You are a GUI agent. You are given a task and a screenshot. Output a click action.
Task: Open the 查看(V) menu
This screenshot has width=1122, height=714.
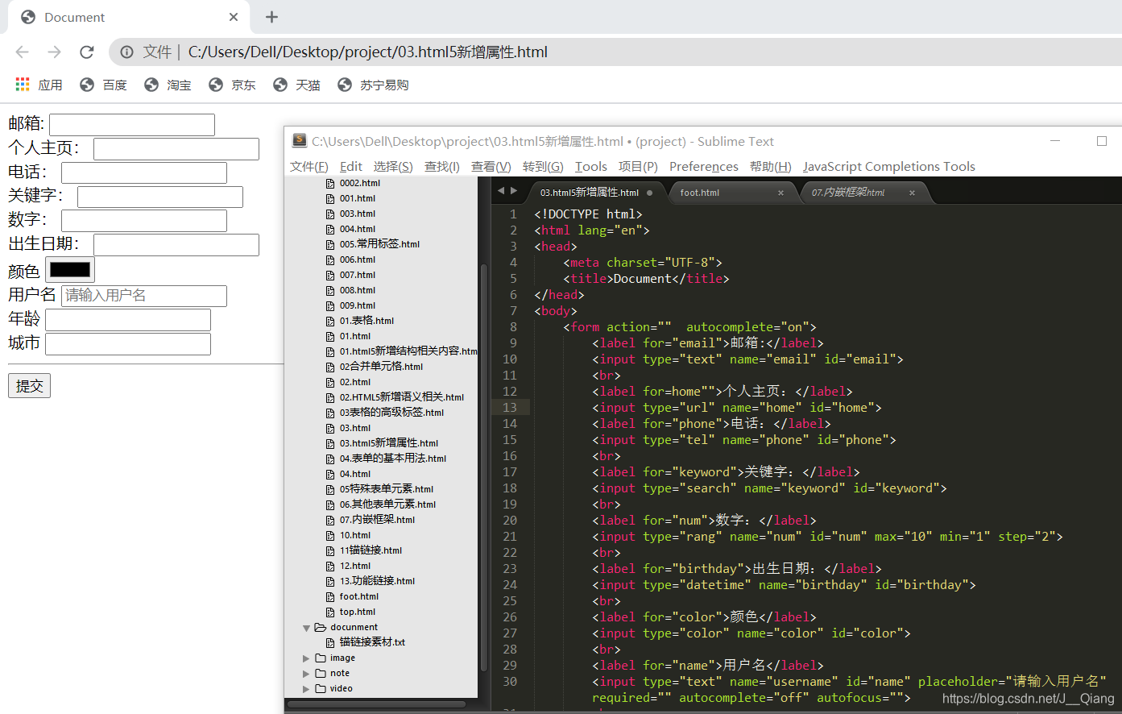(x=491, y=167)
